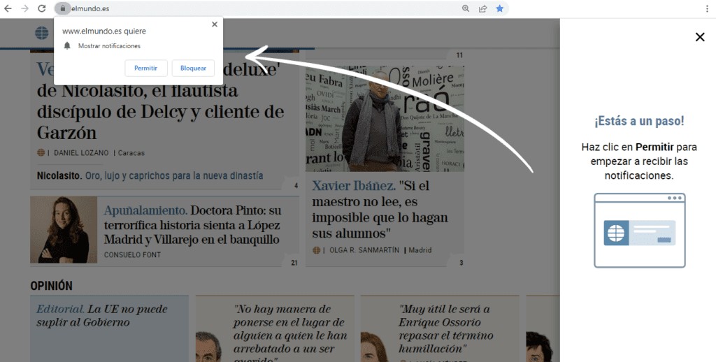Click 'www.elmundo.es quiere' popup title
Viewport: 716px width, 362px height.
104,31
